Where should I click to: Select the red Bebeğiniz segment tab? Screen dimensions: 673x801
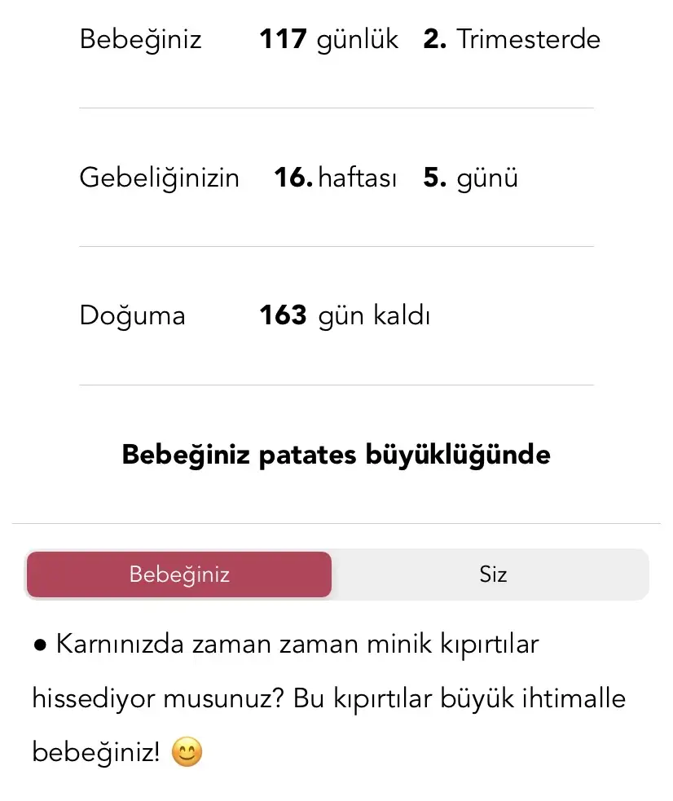click(179, 574)
